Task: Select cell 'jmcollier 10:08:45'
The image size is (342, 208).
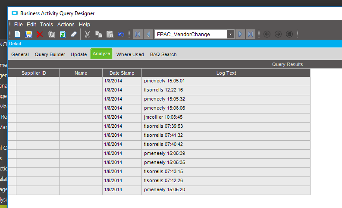Action: coord(226,117)
